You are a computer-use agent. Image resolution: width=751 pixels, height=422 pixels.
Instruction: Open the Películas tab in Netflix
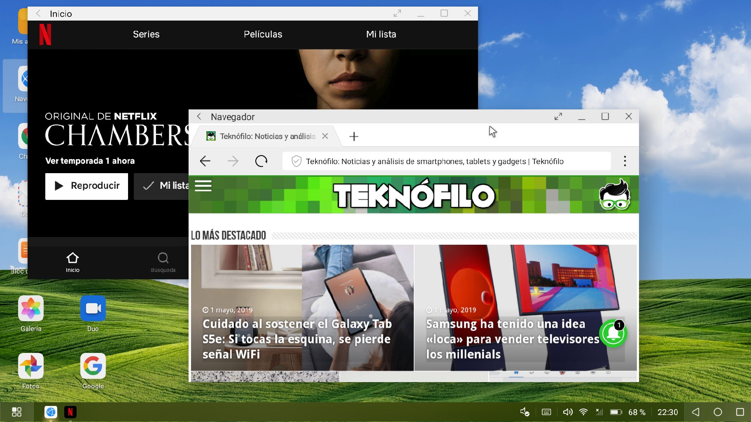(263, 34)
